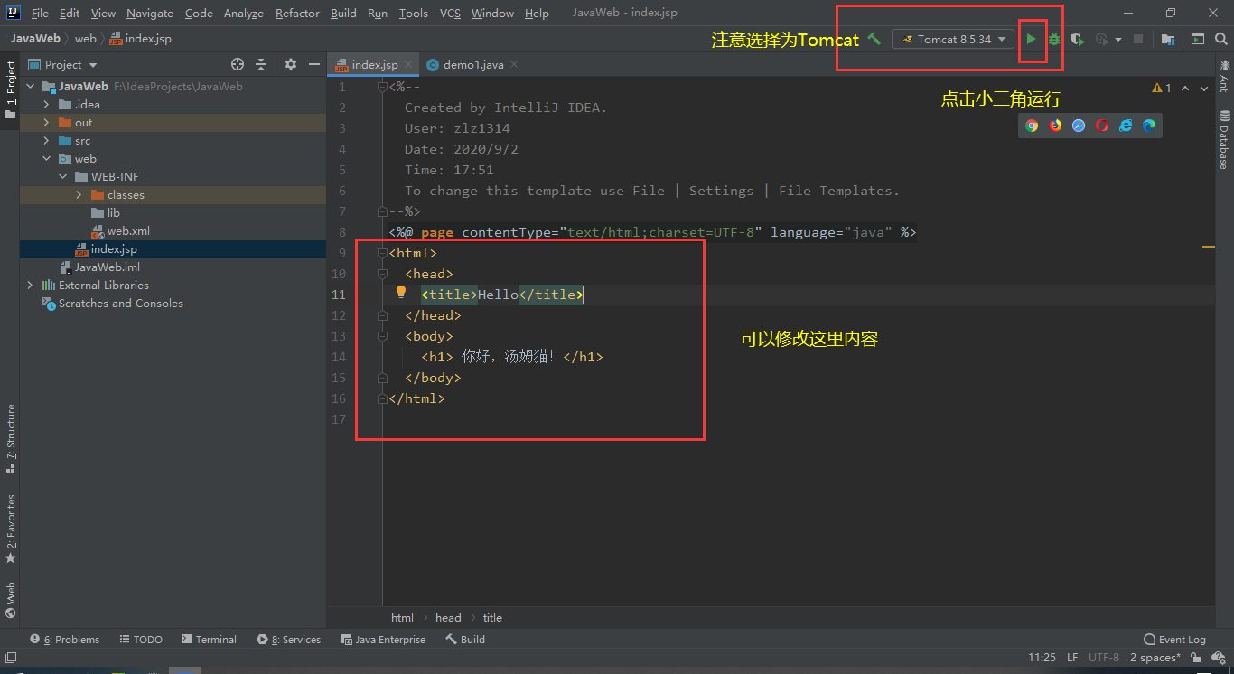
Task: Toggle the Database tool window stripe
Action: [1224, 140]
